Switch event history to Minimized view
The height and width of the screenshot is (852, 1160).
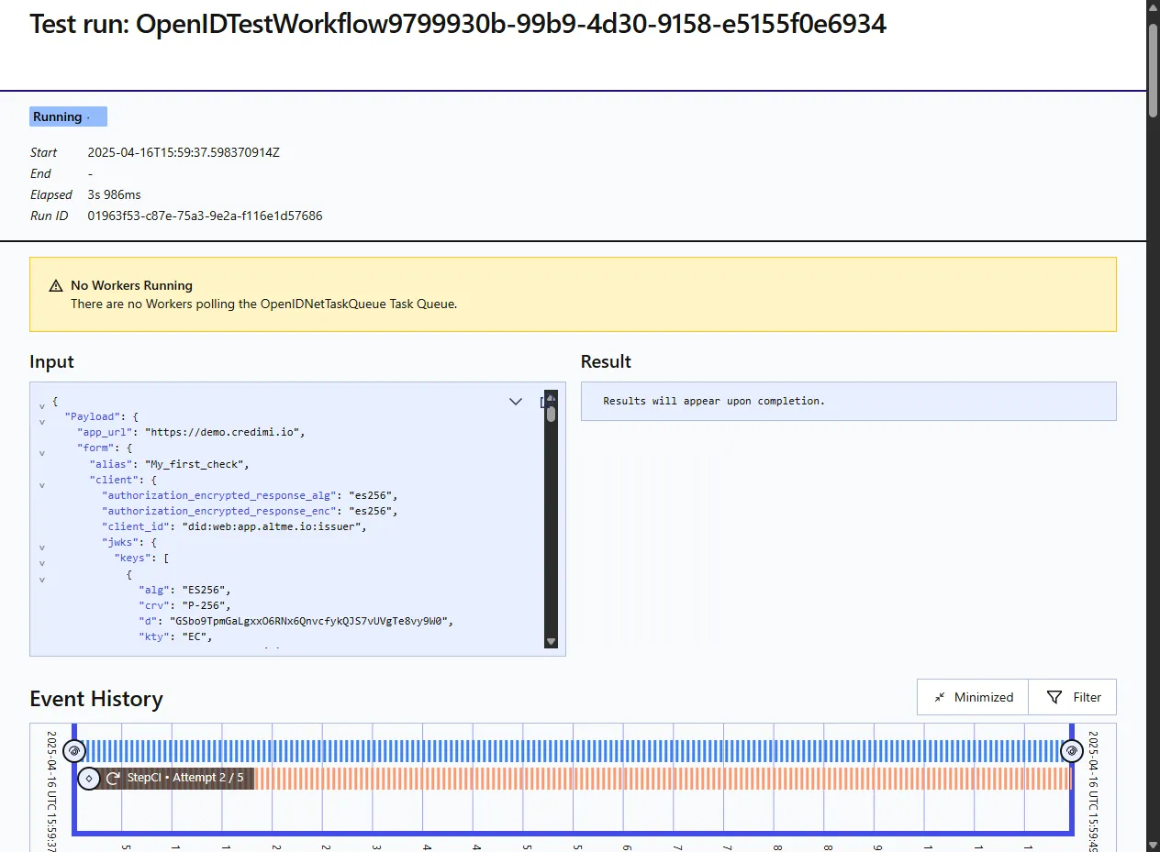[973, 697]
